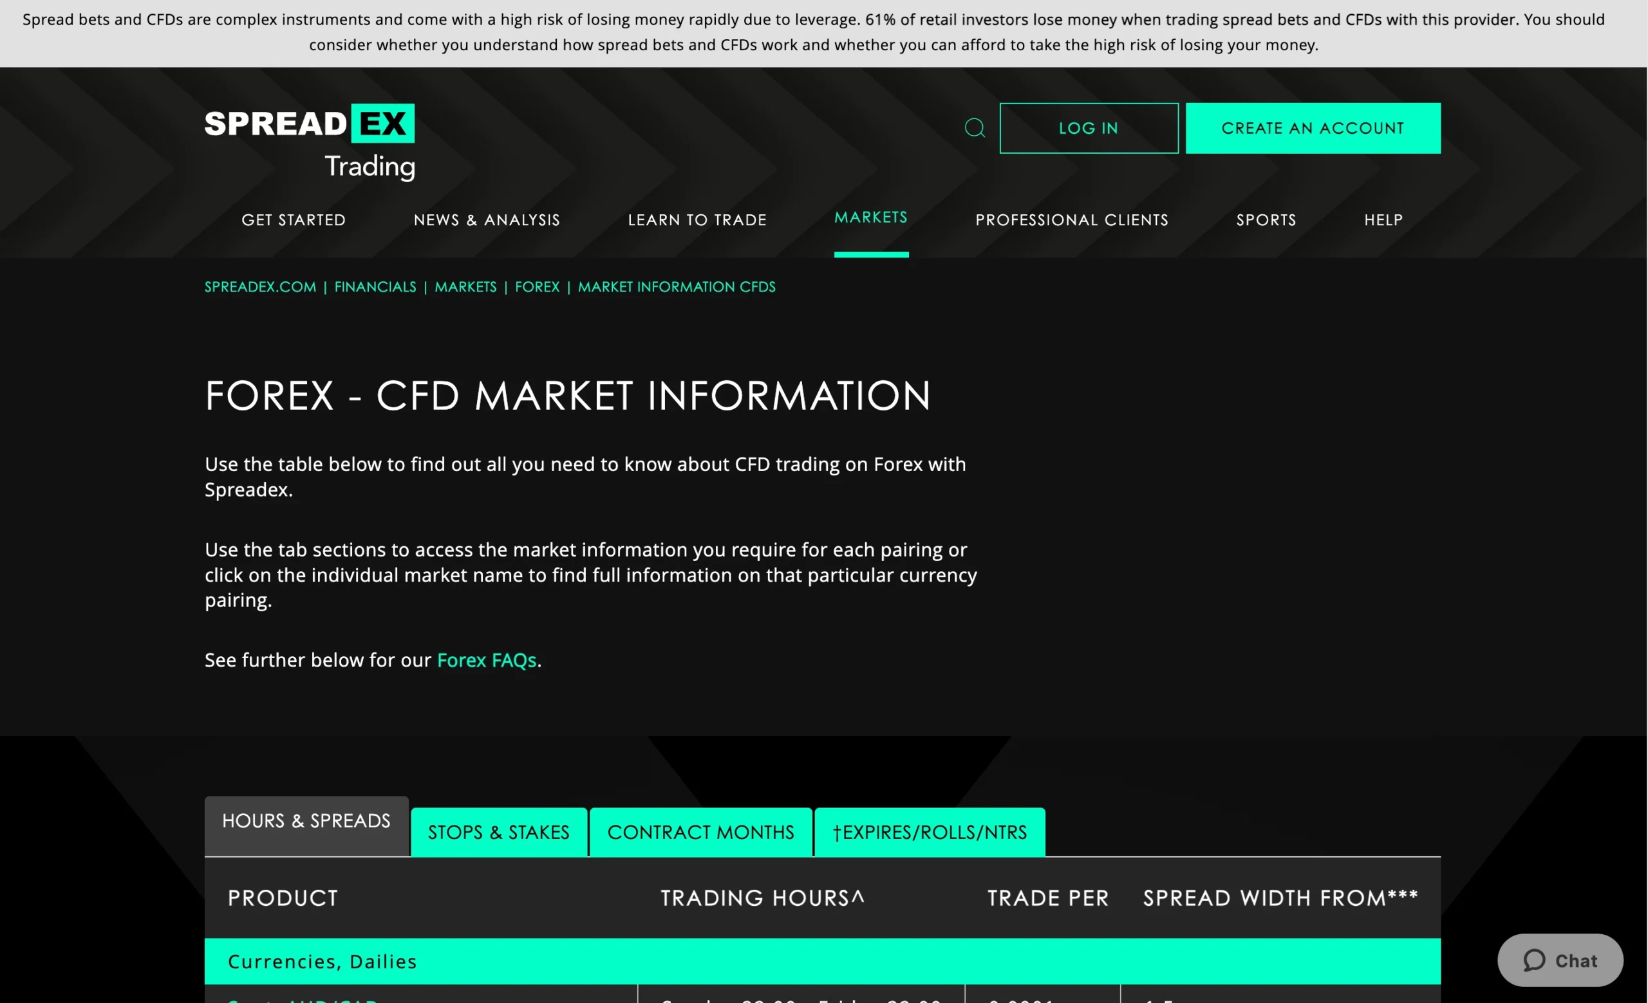Click the TRADING HOURS^ column header
1648x1003 pixels.
[x=762, y=897]
